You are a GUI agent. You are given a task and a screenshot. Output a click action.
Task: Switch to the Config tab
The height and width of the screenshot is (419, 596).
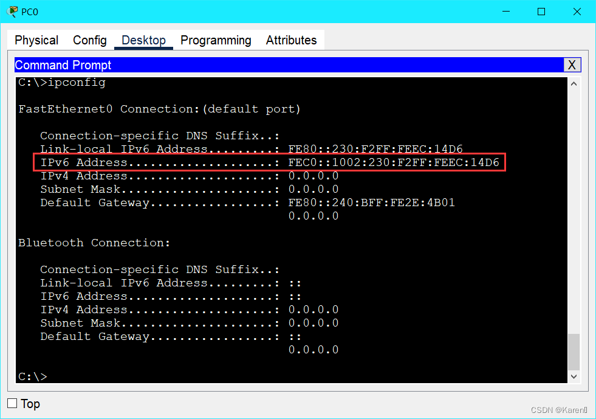click(90, 40)
